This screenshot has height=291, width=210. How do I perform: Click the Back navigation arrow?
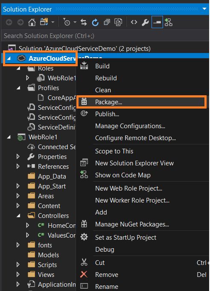pyautogui.click(x=9, y=23)
